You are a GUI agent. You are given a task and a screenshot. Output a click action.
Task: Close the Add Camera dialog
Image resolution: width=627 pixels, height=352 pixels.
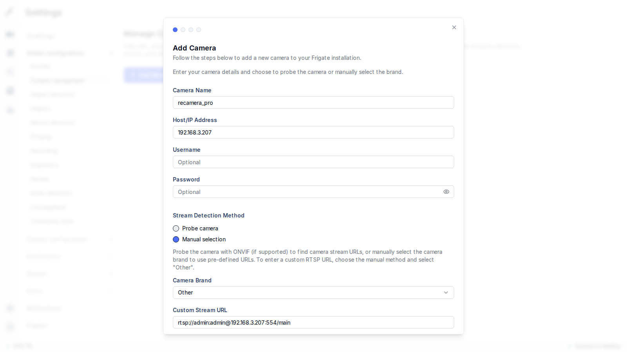pos(454,27)
